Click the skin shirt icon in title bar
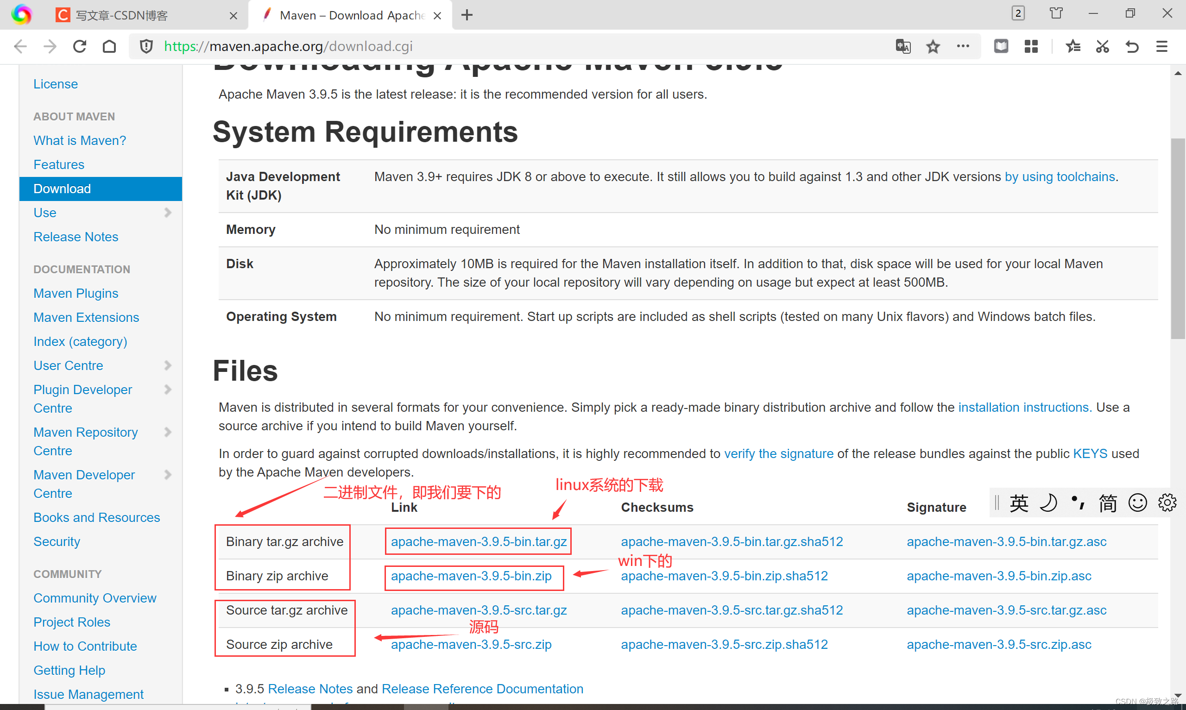This screenshot has height=710, width=1186. (1056, 13)
